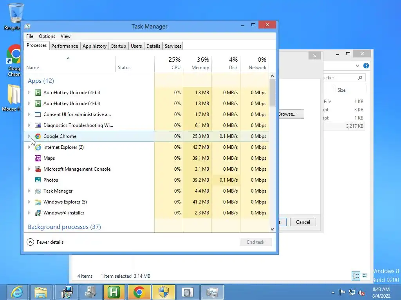Viewport: 401px width, 300px height.
Task: Click the Internet Explorer process icon
Action: click(x=38, y=147)
